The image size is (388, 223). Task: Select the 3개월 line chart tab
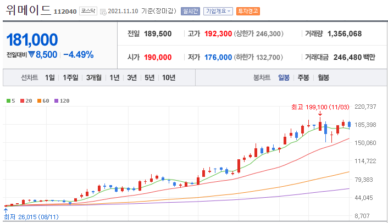coord(94,77)
